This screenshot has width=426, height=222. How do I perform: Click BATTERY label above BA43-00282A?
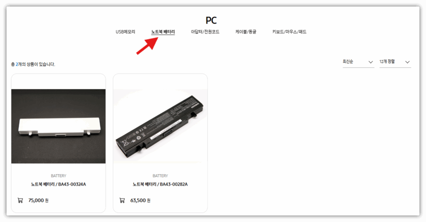160,176
